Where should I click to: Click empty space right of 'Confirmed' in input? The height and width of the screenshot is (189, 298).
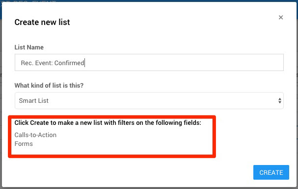point(183,63)
